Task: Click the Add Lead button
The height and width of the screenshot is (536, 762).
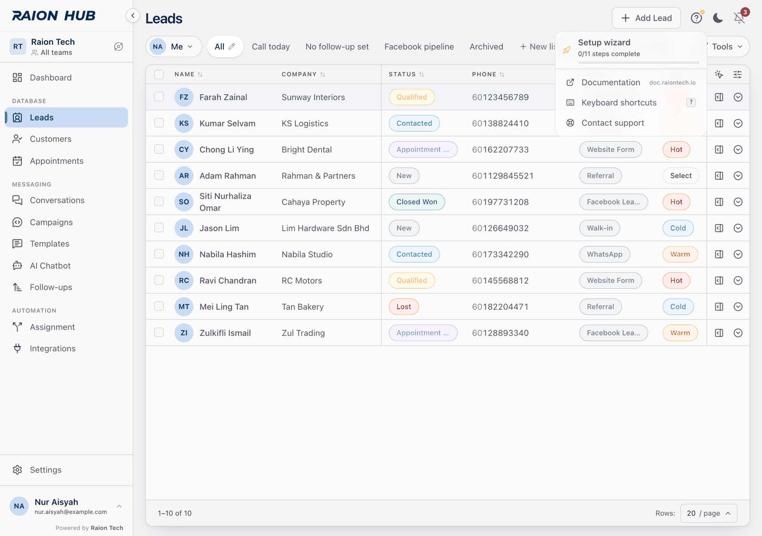Action: (x=646, y=18)
